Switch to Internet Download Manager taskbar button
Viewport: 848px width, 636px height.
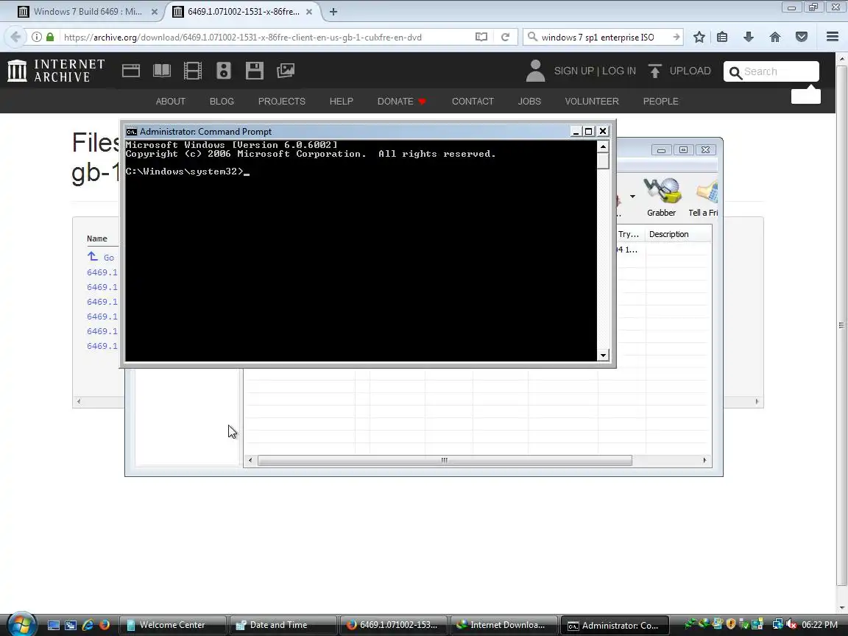[x=504, y=625]
